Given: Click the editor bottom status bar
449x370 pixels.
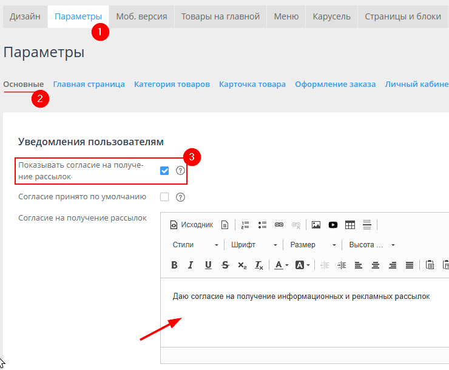Looking at the screenshot, I should 305,355.
